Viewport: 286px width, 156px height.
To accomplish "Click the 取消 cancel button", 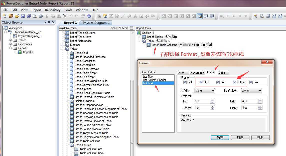I will click(240, 137).
